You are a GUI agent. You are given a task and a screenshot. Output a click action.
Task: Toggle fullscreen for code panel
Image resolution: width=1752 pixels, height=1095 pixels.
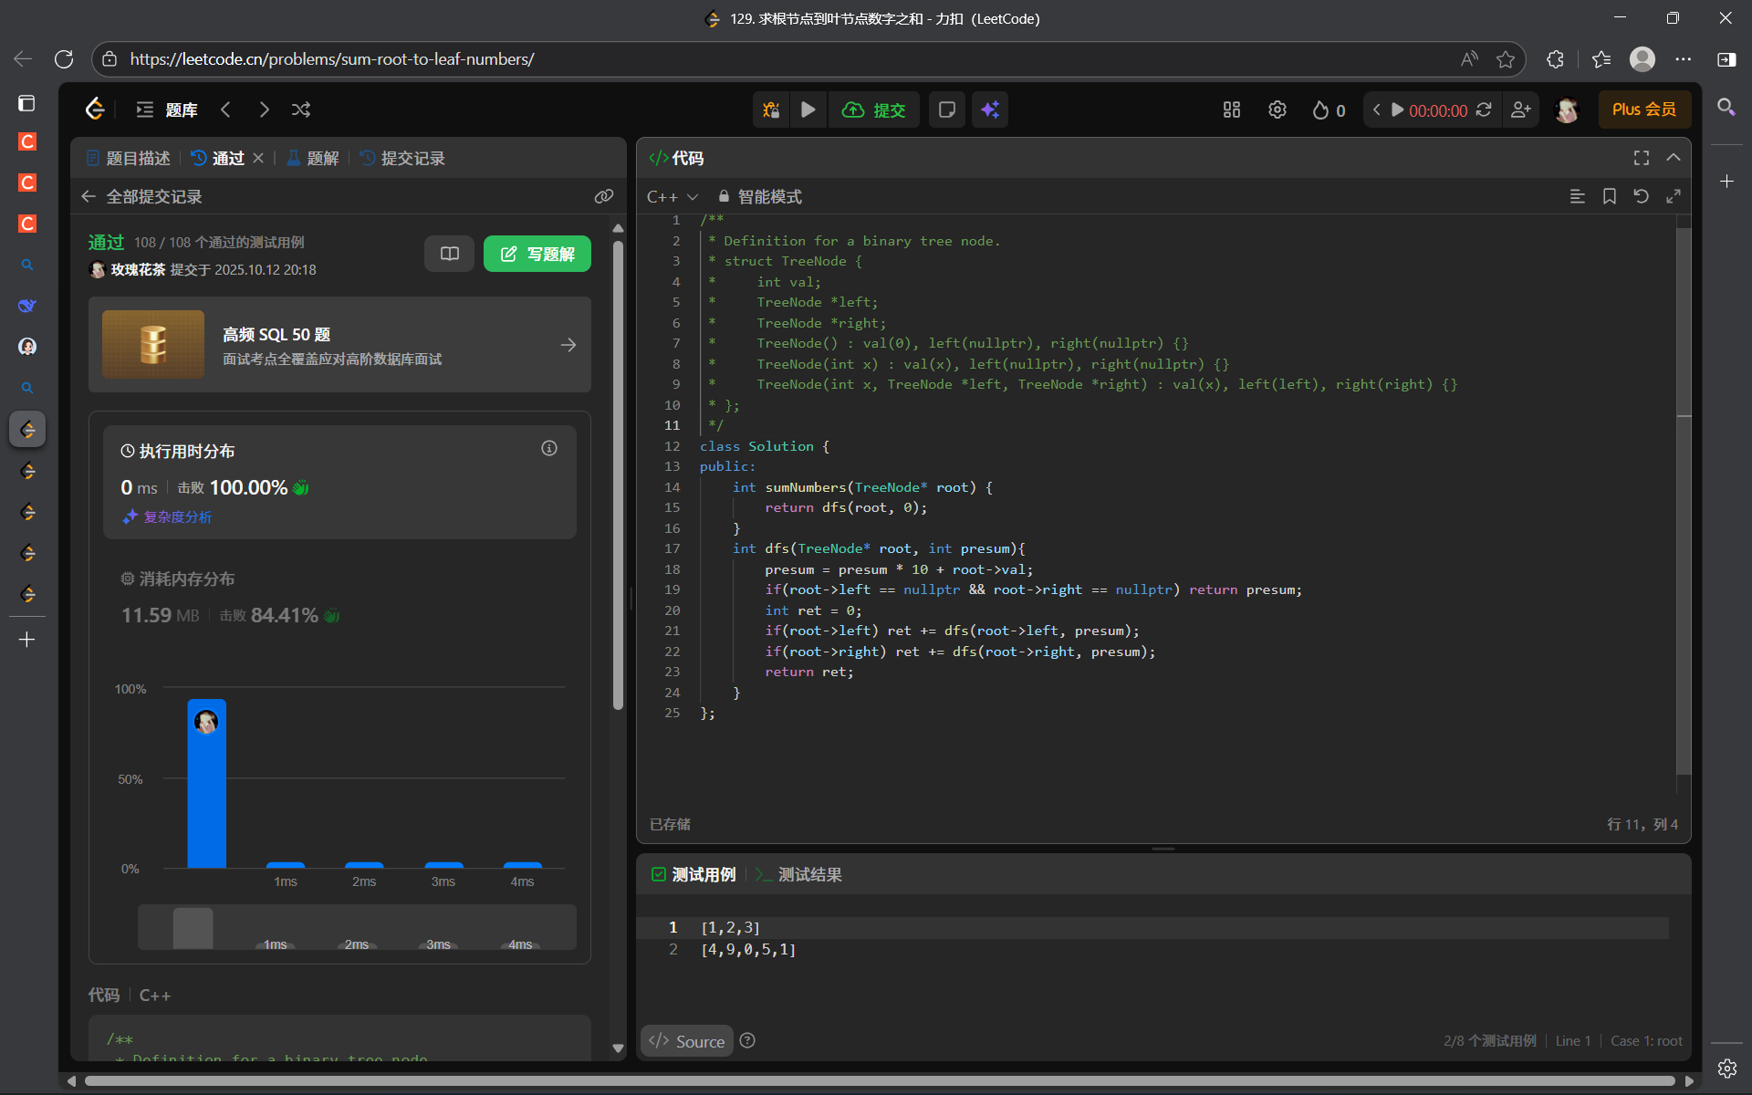click(1641, 158)
